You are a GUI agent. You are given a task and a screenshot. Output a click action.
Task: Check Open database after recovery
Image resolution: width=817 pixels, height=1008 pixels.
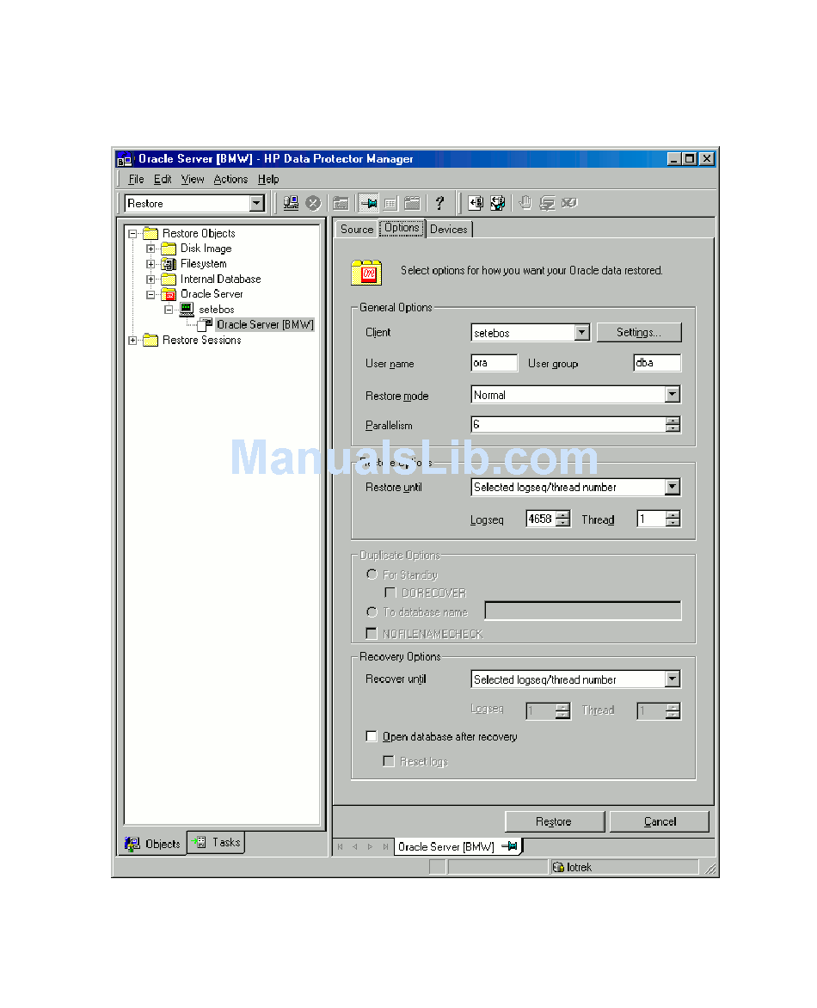pos(371,736)
